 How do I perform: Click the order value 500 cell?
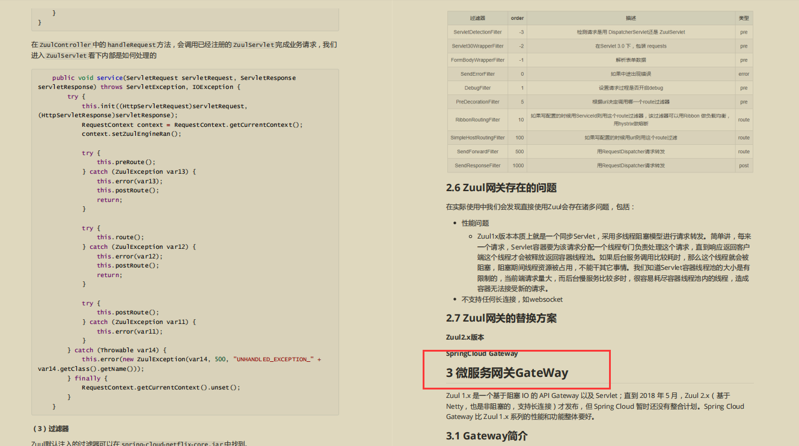[517, 151]
